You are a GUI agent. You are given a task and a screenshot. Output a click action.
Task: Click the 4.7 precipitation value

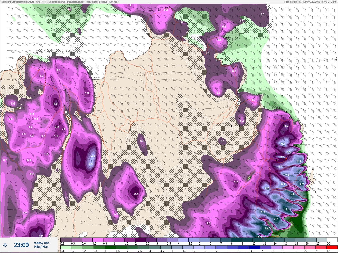pos(280,167)
